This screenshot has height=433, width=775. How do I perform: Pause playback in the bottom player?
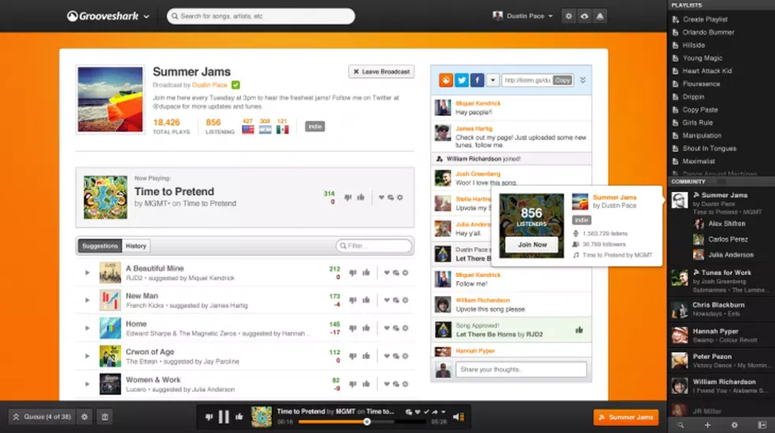click(x=224, y=417)
